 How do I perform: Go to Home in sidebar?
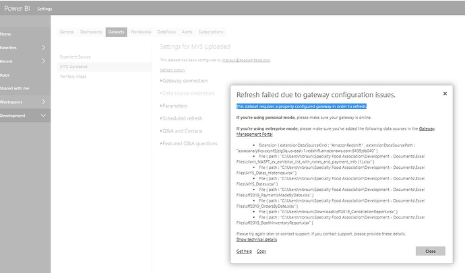point(6,34)
